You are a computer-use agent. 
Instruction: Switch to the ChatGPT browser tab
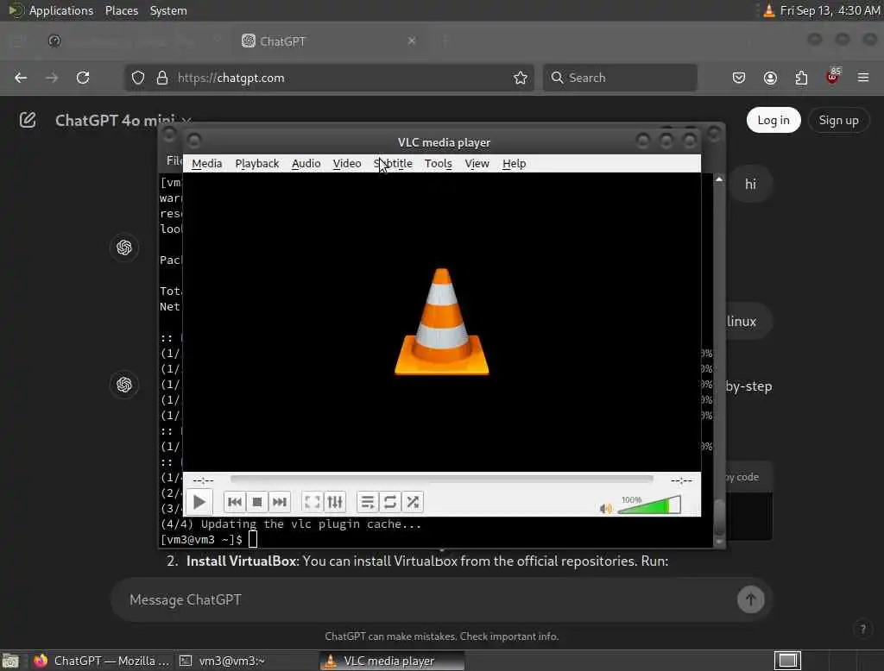coord(330,41)
